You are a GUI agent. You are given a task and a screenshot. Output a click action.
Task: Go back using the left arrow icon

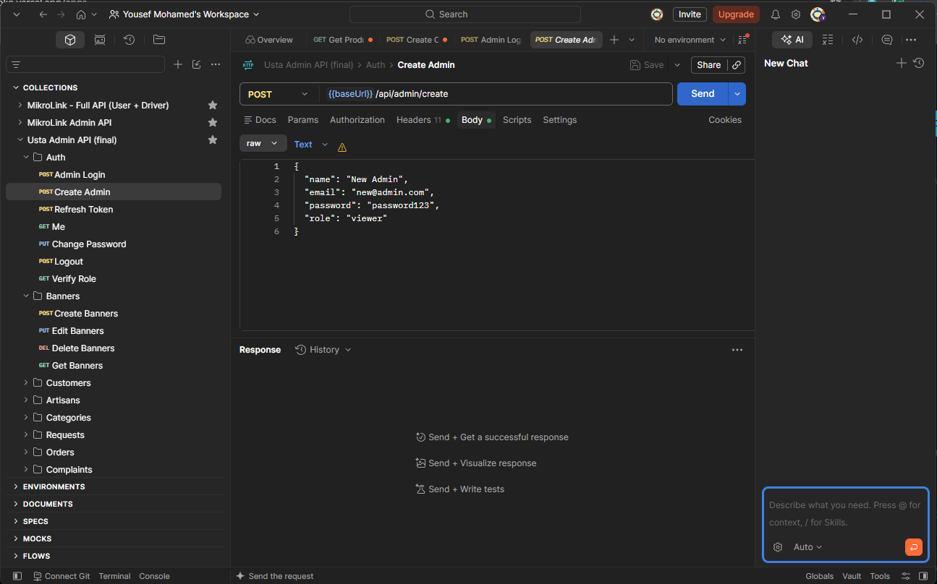pyautogui.click(x=43, y=14)
